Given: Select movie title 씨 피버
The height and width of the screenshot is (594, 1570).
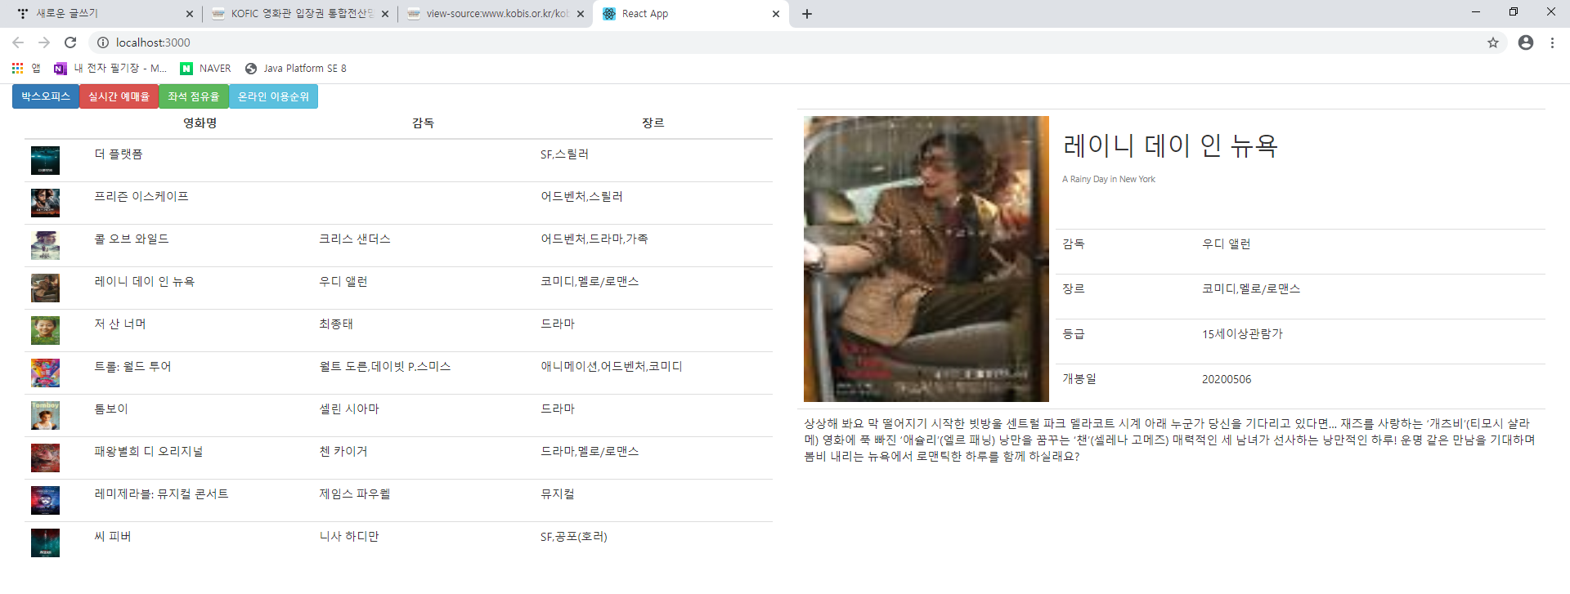Looking at the screenshot, I should point(113,537).
